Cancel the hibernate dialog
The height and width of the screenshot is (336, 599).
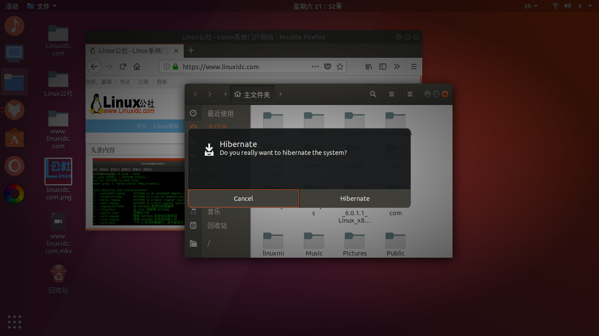[243, 199]
